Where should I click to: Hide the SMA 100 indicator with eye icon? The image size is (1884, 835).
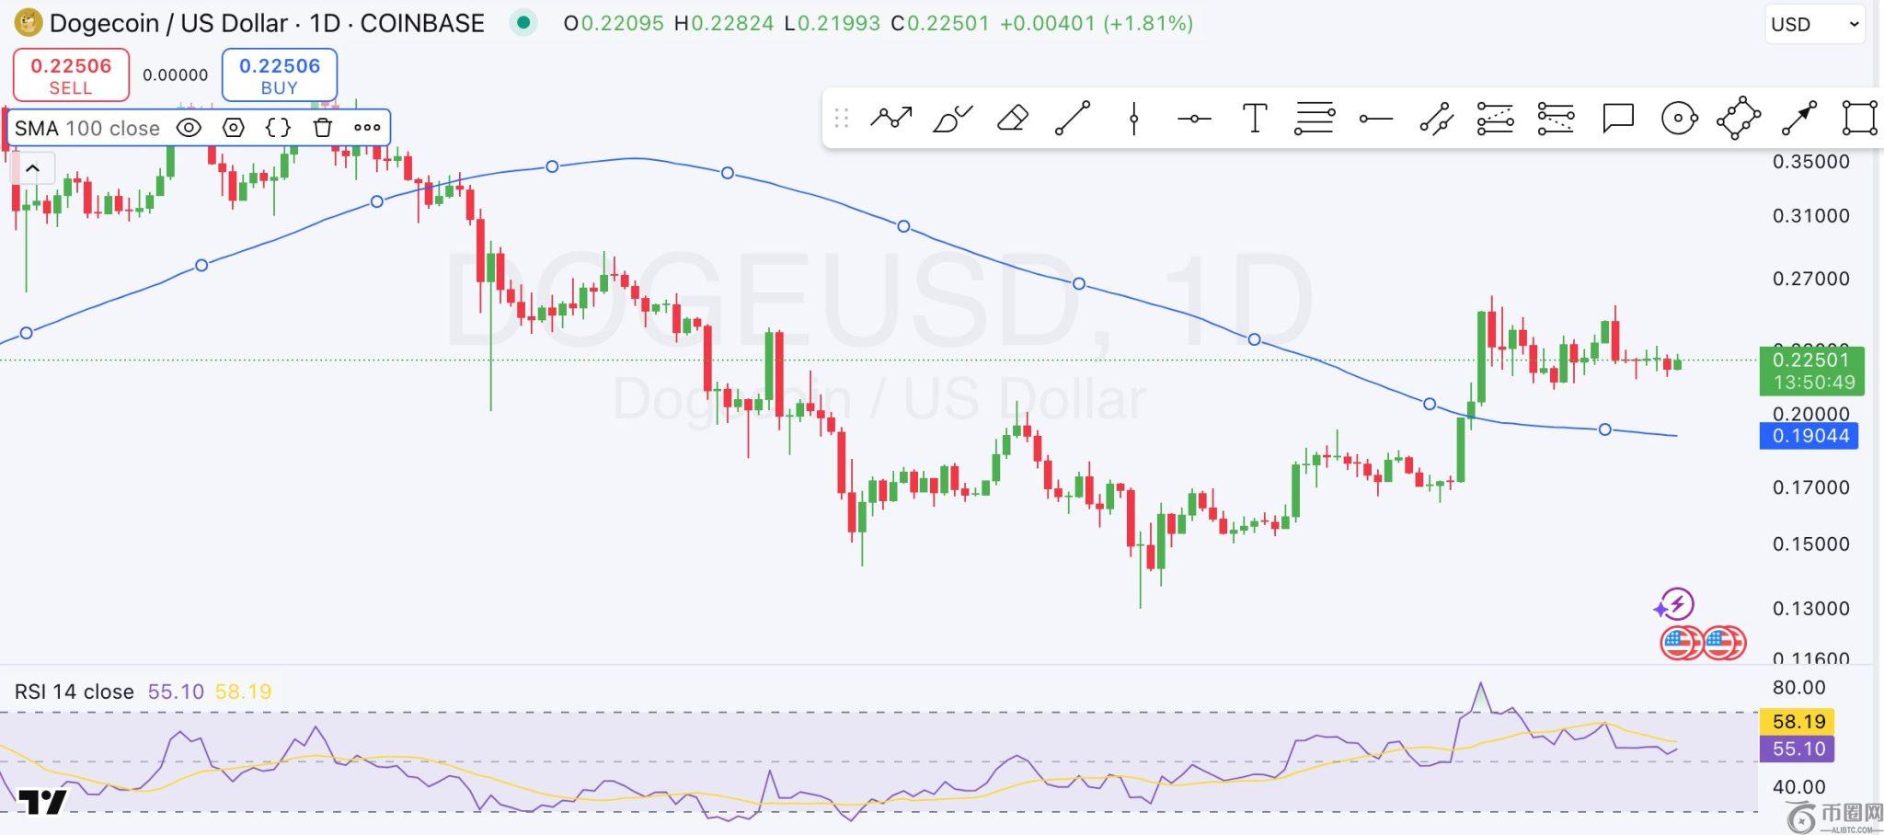click(189, 128)
